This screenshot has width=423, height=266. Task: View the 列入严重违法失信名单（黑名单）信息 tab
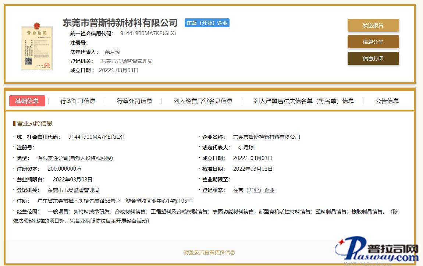(x=304, y=101)
